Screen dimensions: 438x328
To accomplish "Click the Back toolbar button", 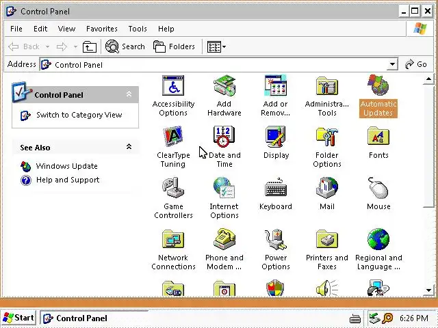I will pos(25,46).
